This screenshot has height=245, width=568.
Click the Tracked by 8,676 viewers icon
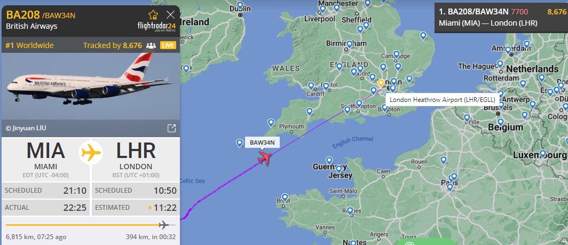coord(151,46)
